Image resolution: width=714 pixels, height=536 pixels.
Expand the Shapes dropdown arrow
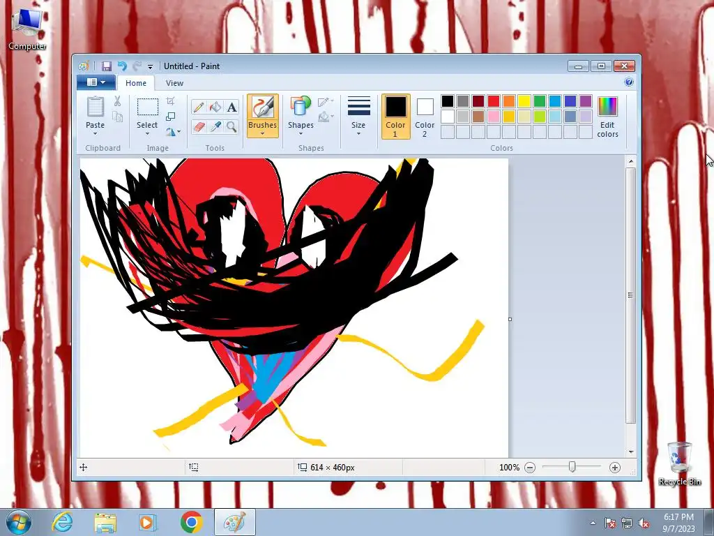301,134
